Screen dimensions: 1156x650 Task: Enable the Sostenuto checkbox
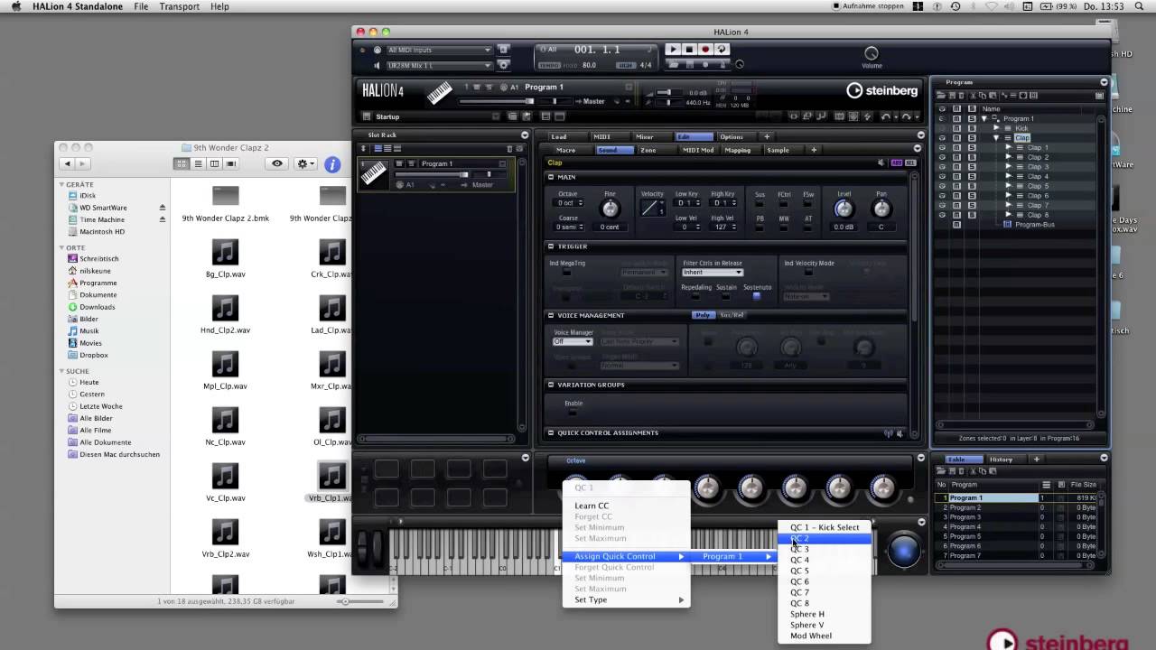pyautogui.click(x=757, y=296)
